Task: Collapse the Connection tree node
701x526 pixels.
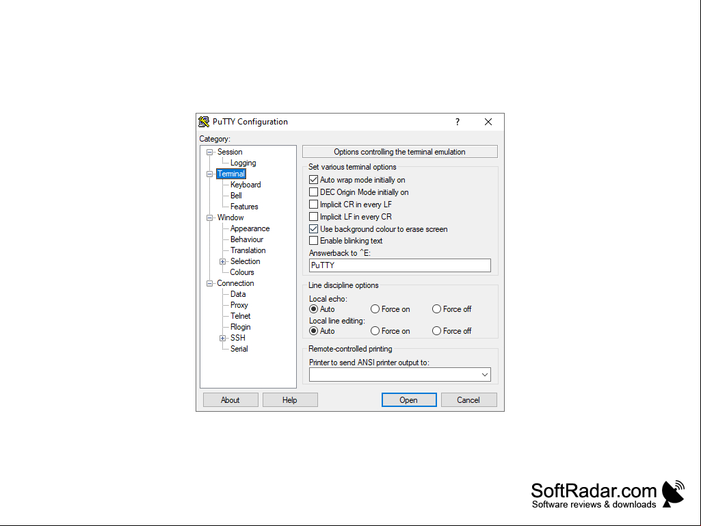Action: pos(209,284)
